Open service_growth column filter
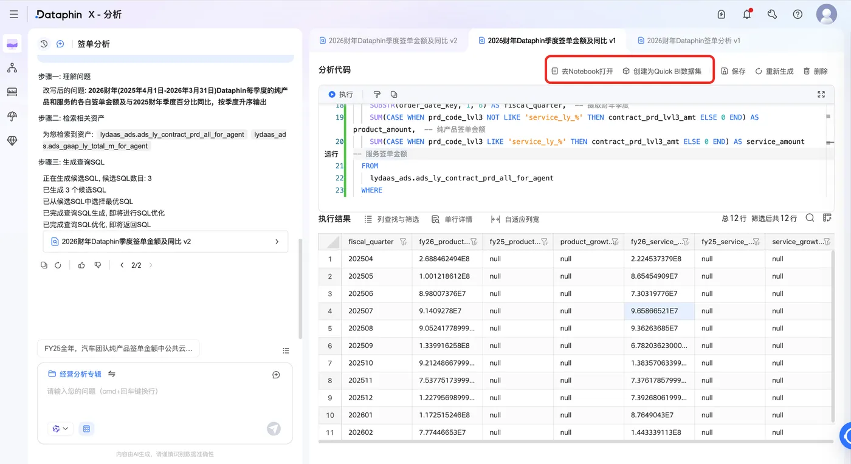This screenshot has height=464, width=851. click(827, 242)
